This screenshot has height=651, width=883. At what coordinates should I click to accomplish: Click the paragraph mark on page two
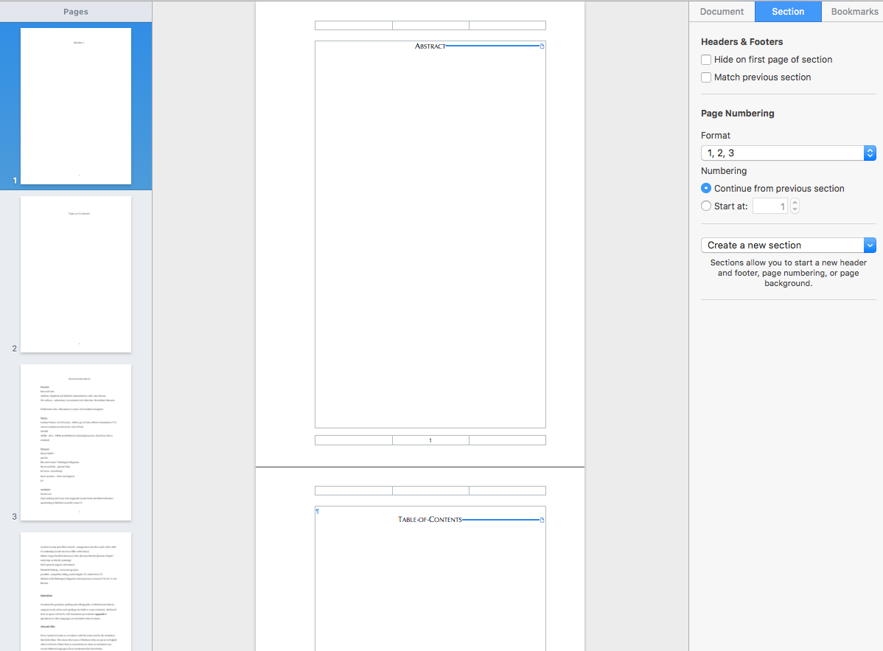[x=318, y=512]
